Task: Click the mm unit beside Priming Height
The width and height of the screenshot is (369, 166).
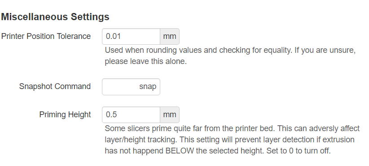Action: pyautogui.click(x=170, y=115)
